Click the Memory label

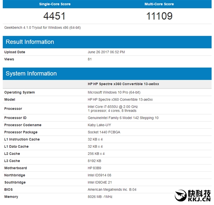click(11, 197)
